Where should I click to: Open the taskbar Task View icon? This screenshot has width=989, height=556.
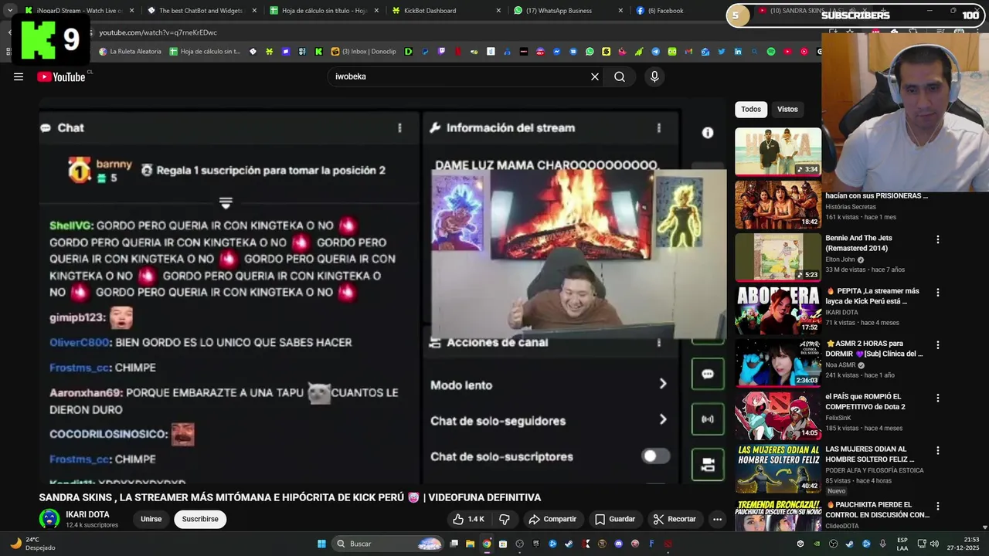[454, 544]
